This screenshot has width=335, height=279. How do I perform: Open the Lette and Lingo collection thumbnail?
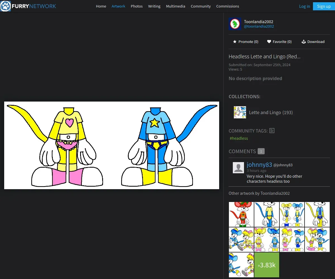click(x=240, y=112)
